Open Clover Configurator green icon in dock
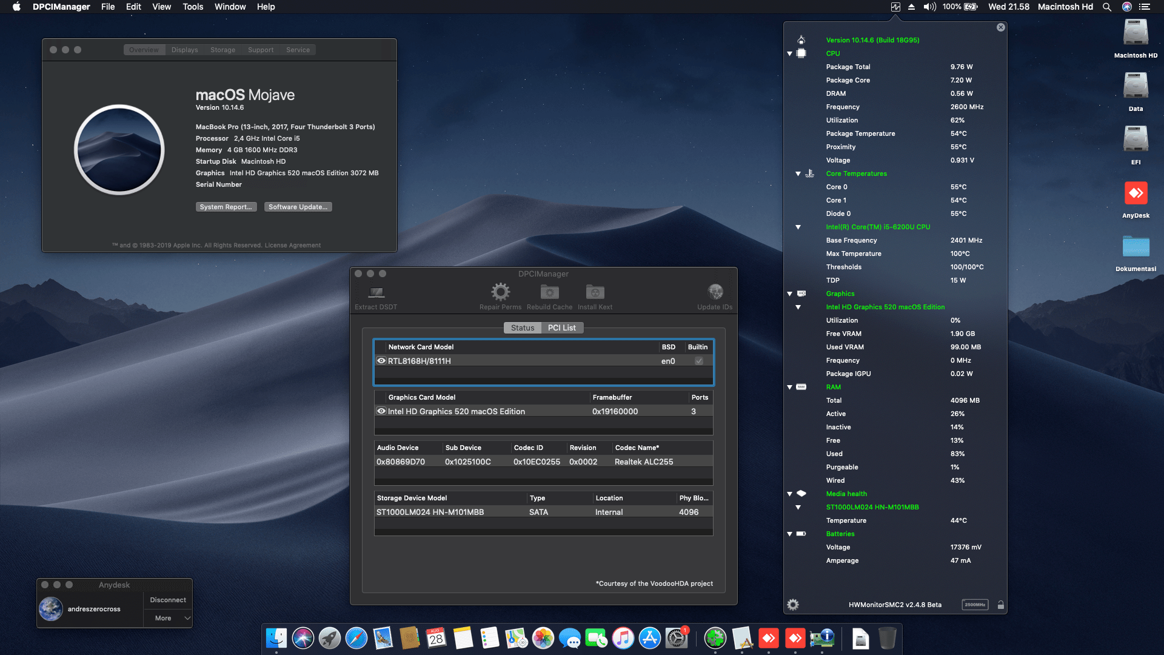 (x=715, y=638)
